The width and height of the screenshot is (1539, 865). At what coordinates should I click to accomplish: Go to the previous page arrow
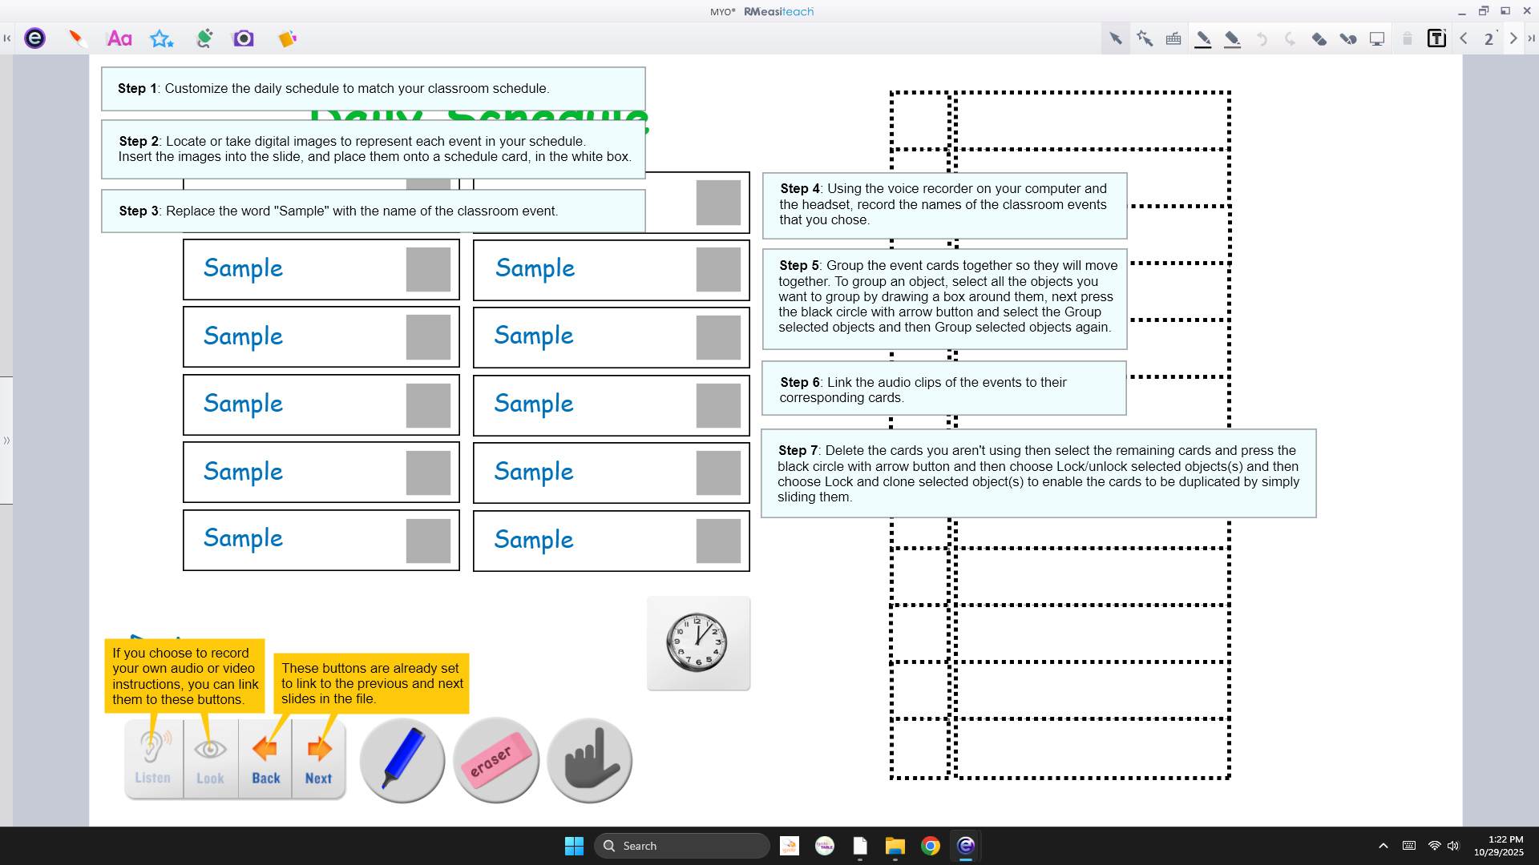point(1464,38)
